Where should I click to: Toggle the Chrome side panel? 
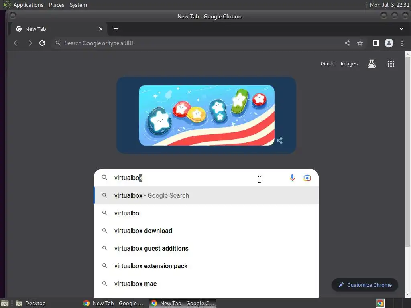(x=376, y=43)
